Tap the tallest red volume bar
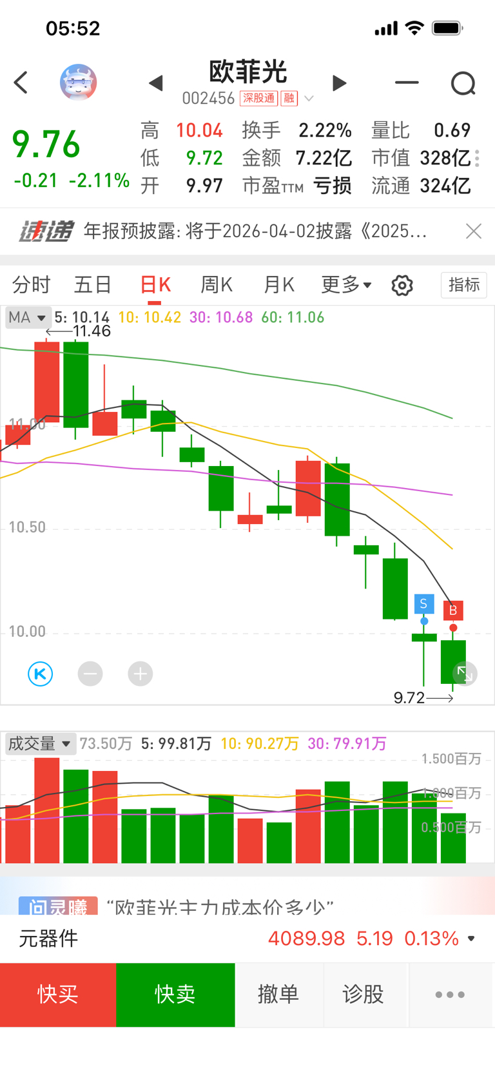Screen dimensions: 495x1072 pyautogui.click(x=47, y=810)
